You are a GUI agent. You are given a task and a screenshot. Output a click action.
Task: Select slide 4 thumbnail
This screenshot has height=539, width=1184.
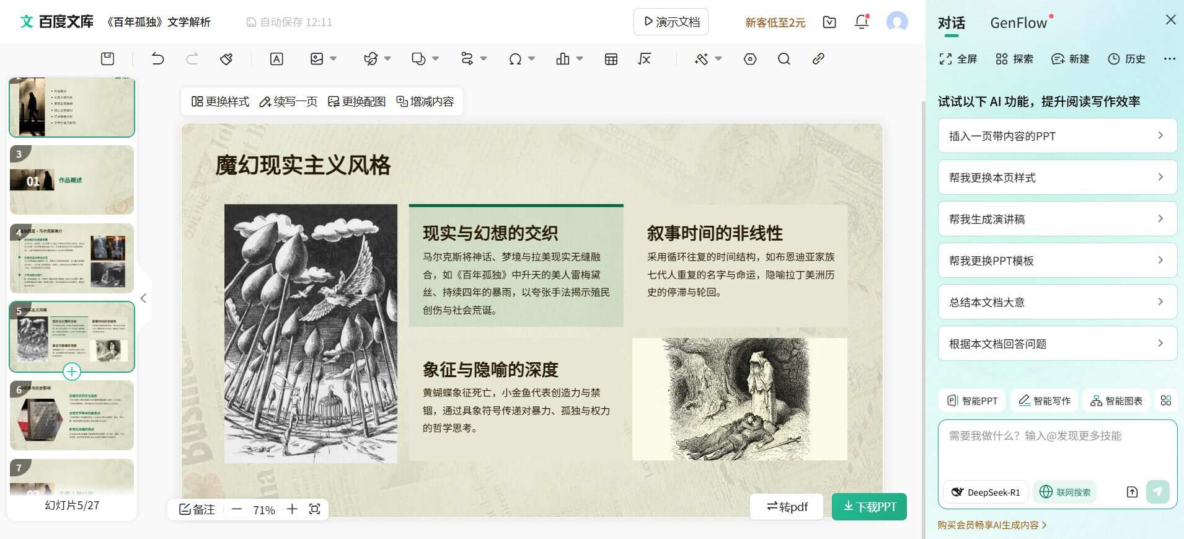coord(72,258)
